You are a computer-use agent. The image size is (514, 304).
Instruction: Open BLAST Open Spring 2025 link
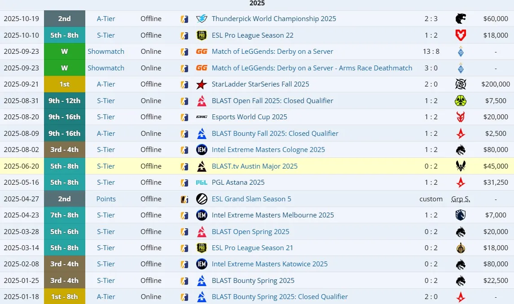[250, 232]
